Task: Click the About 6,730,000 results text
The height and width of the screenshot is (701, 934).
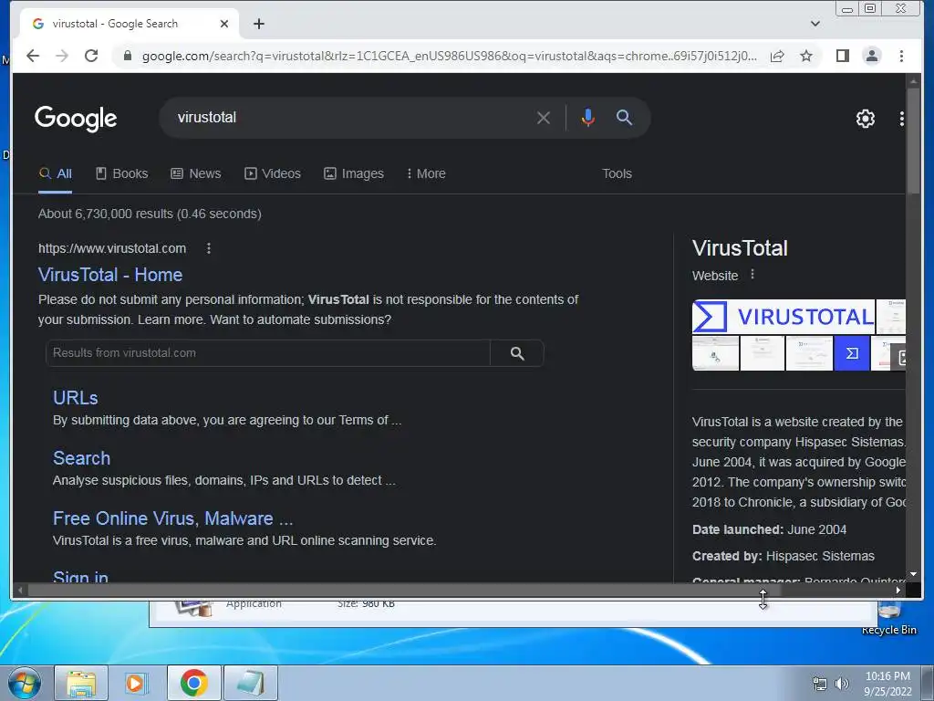Action: 150,214
